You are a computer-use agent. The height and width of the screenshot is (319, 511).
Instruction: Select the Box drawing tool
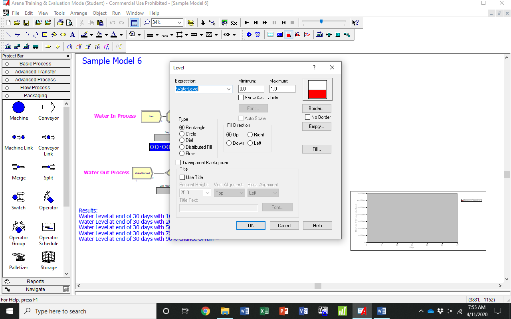pos(45,35)
